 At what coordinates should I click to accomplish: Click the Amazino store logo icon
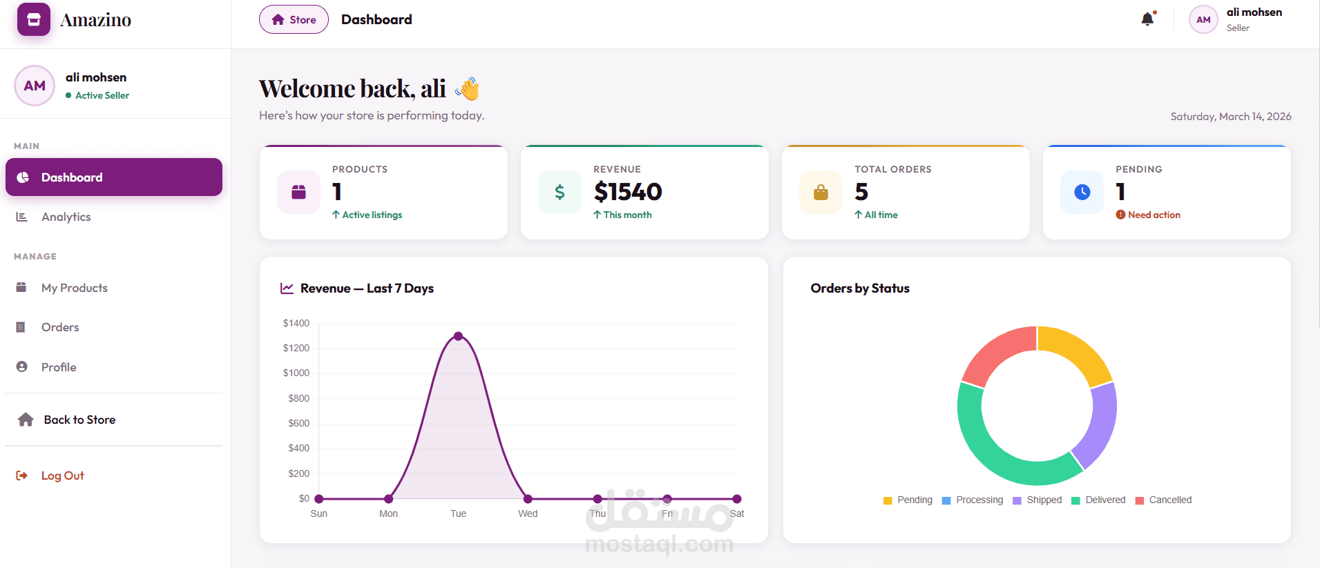coord(34,19)
